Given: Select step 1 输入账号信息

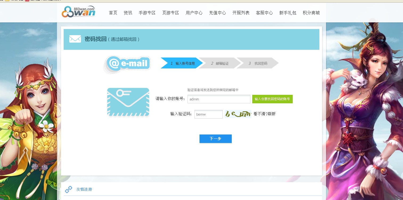Looking at the screenshot, I should coord(182,63).
